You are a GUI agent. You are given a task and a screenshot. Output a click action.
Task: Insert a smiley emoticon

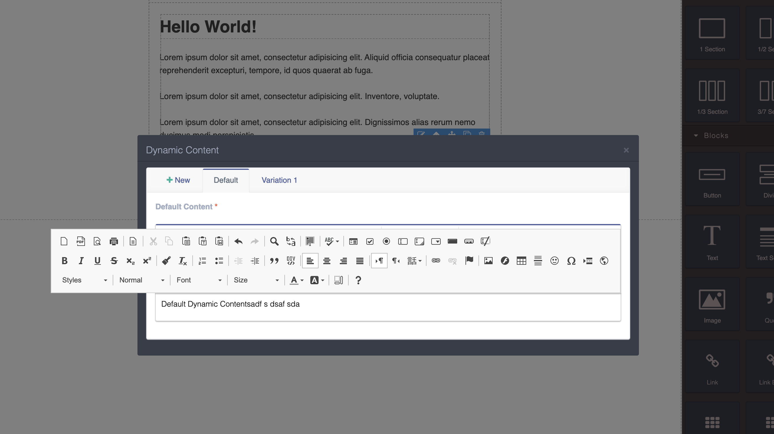pyautogui.click(x=554, y=261)
